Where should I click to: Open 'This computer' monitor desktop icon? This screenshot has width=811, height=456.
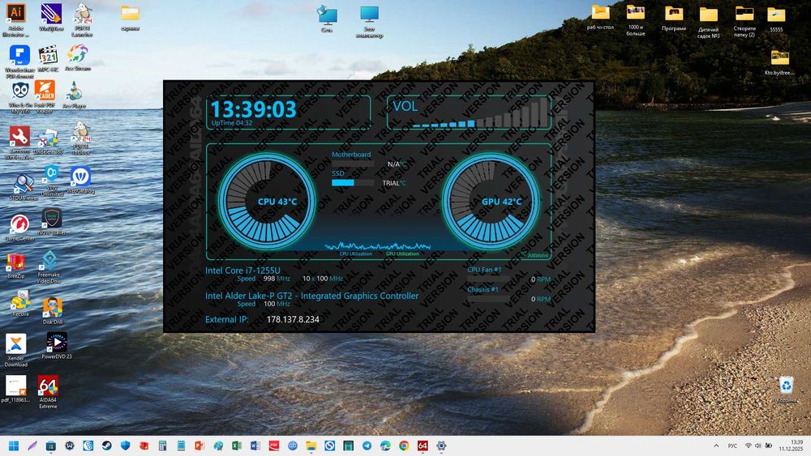pyautogui.click(x=369, y=22)
